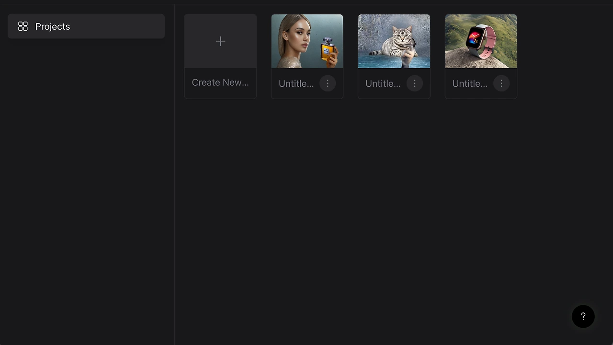613x345 pixels.
Task: Click the plus tile to create project
Action: click(x=220, y=41)
